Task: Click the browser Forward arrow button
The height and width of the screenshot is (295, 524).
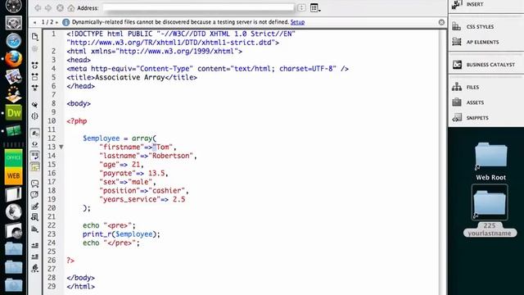Action: [48, 7]
